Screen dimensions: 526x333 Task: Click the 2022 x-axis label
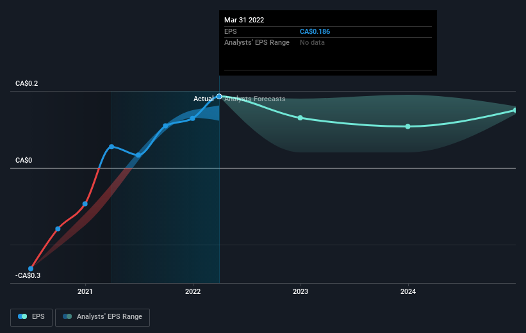coord(193,291)
